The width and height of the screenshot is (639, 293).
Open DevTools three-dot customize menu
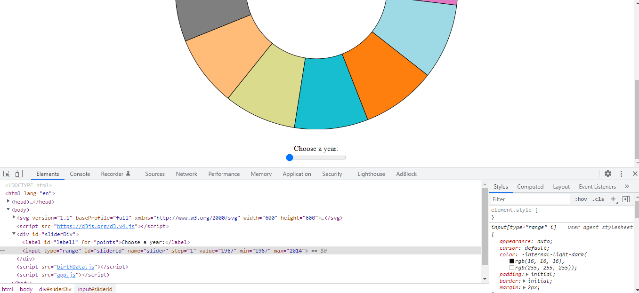point(621,174)
